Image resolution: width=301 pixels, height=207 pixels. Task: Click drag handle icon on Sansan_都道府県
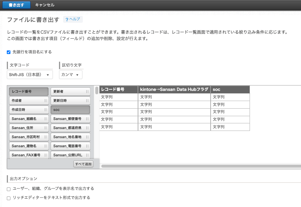coord(87,128)
